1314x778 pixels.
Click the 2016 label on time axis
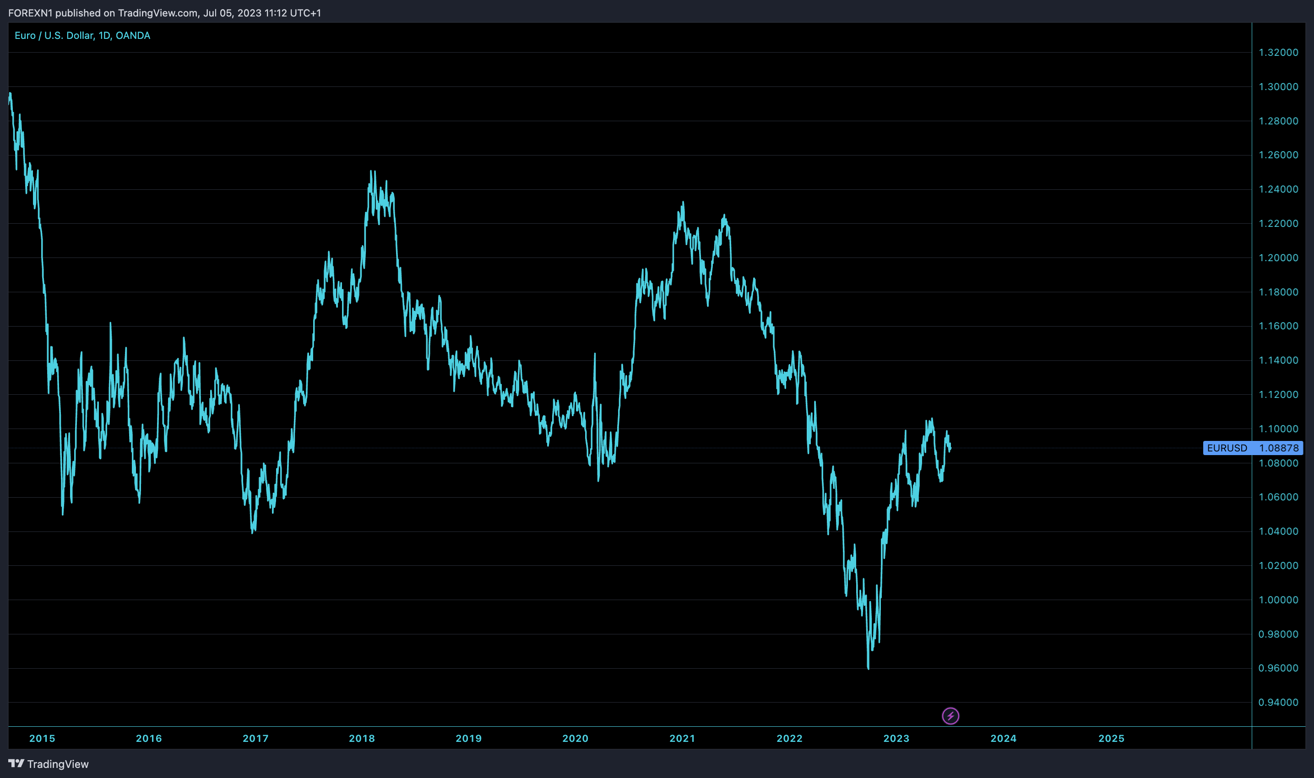(x=149, y=738)
